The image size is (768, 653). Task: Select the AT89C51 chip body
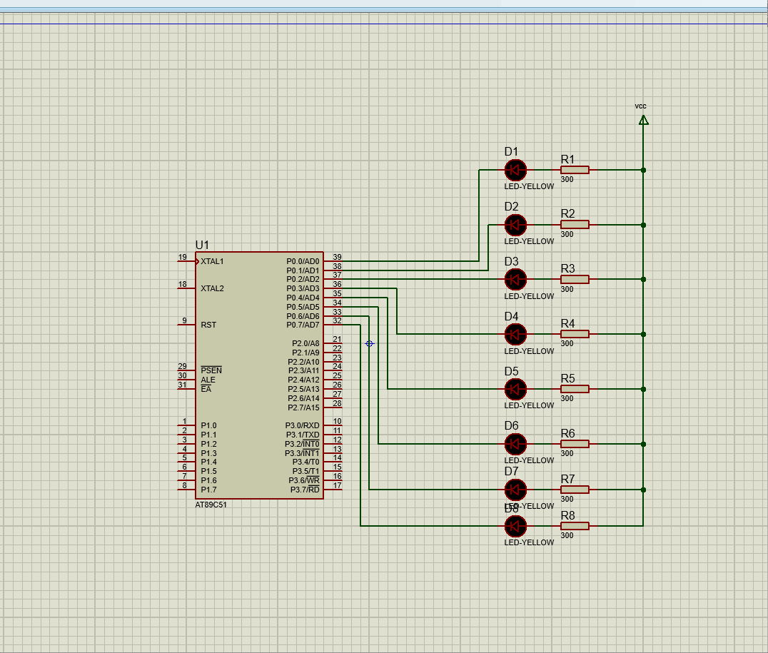click(x=259, y=375)
